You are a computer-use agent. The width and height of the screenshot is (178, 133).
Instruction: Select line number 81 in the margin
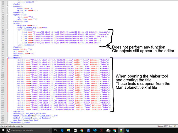(x=3, y=30)
